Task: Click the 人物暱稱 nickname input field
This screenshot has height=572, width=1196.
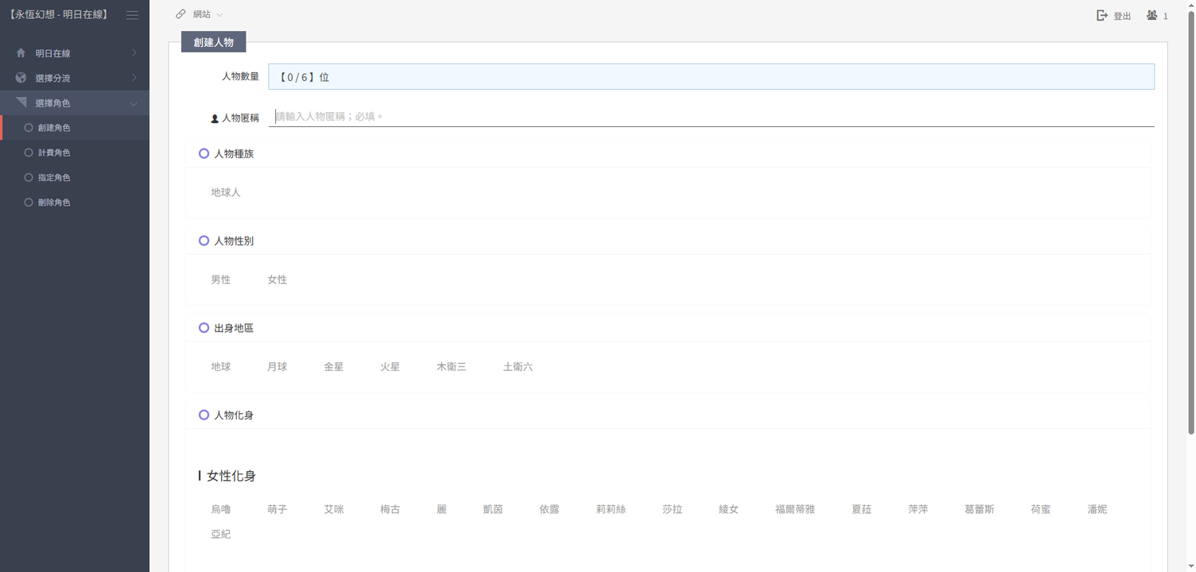Action: tap(711, 117)
